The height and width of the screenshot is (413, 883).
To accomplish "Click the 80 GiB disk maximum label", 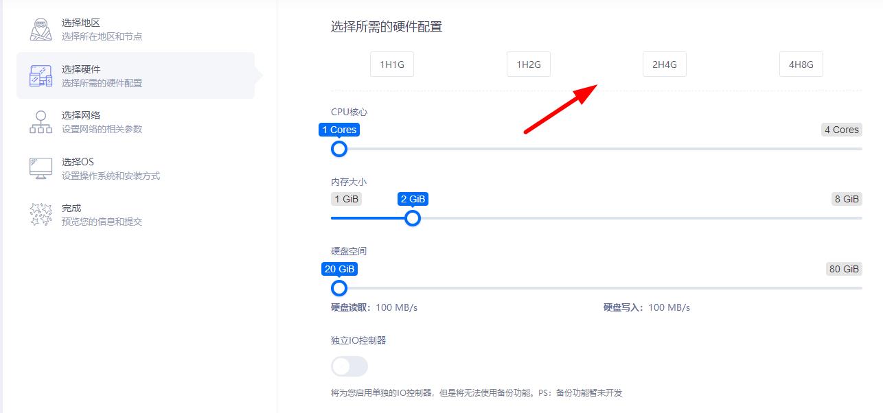I will [x=844, y=269].
